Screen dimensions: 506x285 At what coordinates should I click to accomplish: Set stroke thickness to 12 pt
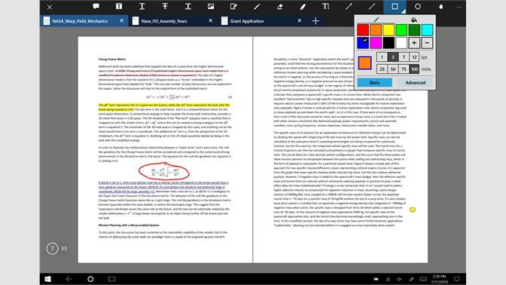tap(414, 57)
